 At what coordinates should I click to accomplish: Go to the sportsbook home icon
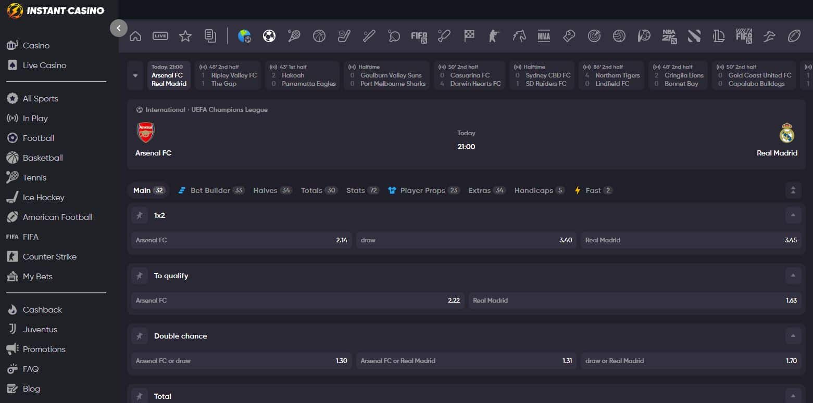point(135,36)
